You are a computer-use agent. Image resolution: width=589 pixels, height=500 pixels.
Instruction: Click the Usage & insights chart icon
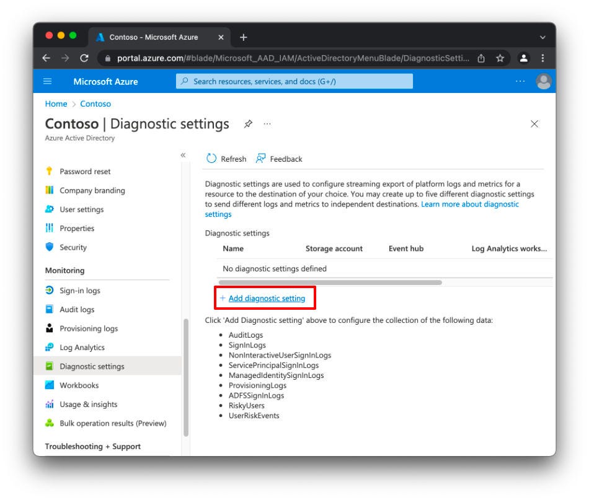click(49, 404)
